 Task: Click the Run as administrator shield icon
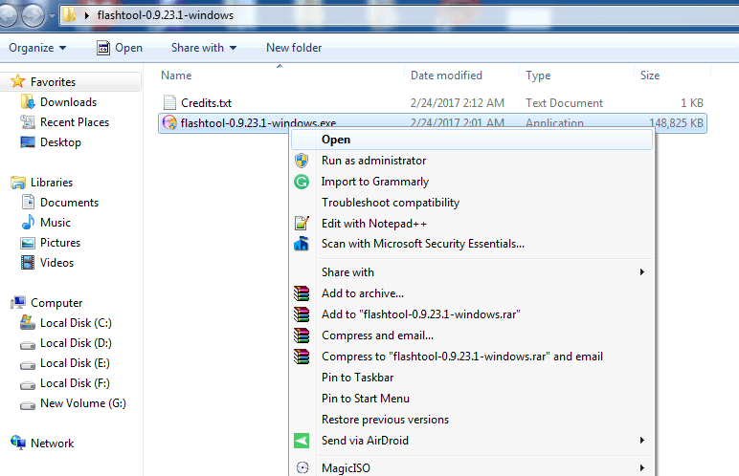click(x=302, y=161)
